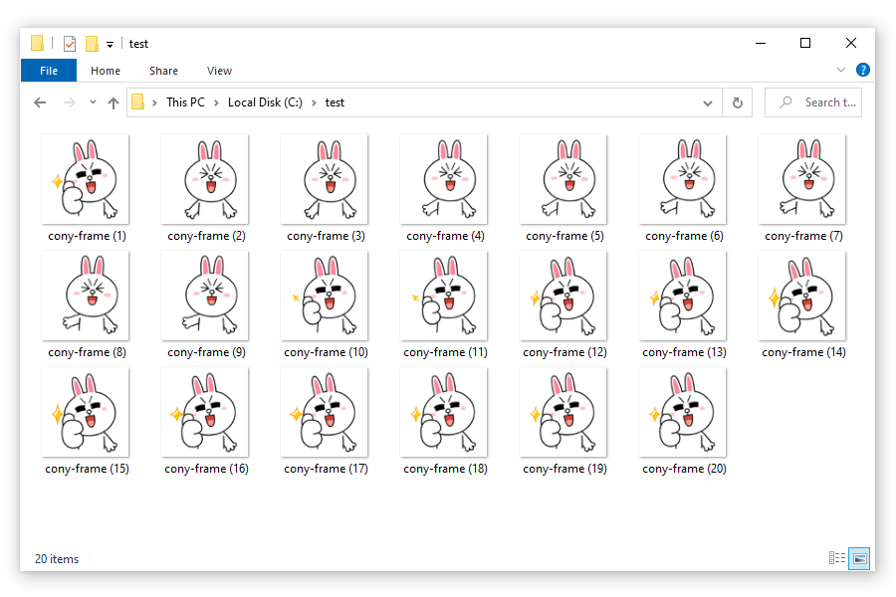The width and height of the screenshot is (896, 597).
Task: Customize Quick Access Toolbar dropdown
Action: click(x=110, y=45)
